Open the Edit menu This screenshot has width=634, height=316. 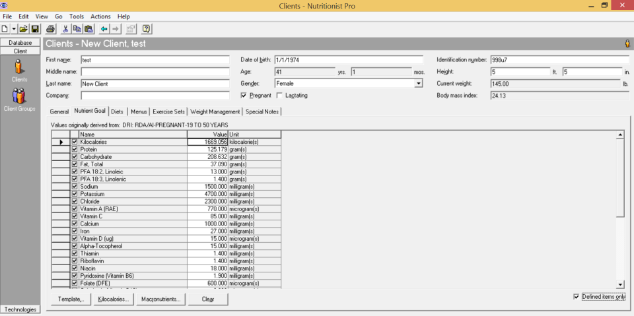[24, 16]
